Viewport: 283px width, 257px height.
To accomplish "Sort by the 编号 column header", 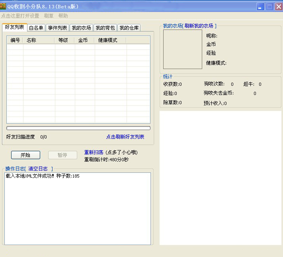I will tap(15, 40).
